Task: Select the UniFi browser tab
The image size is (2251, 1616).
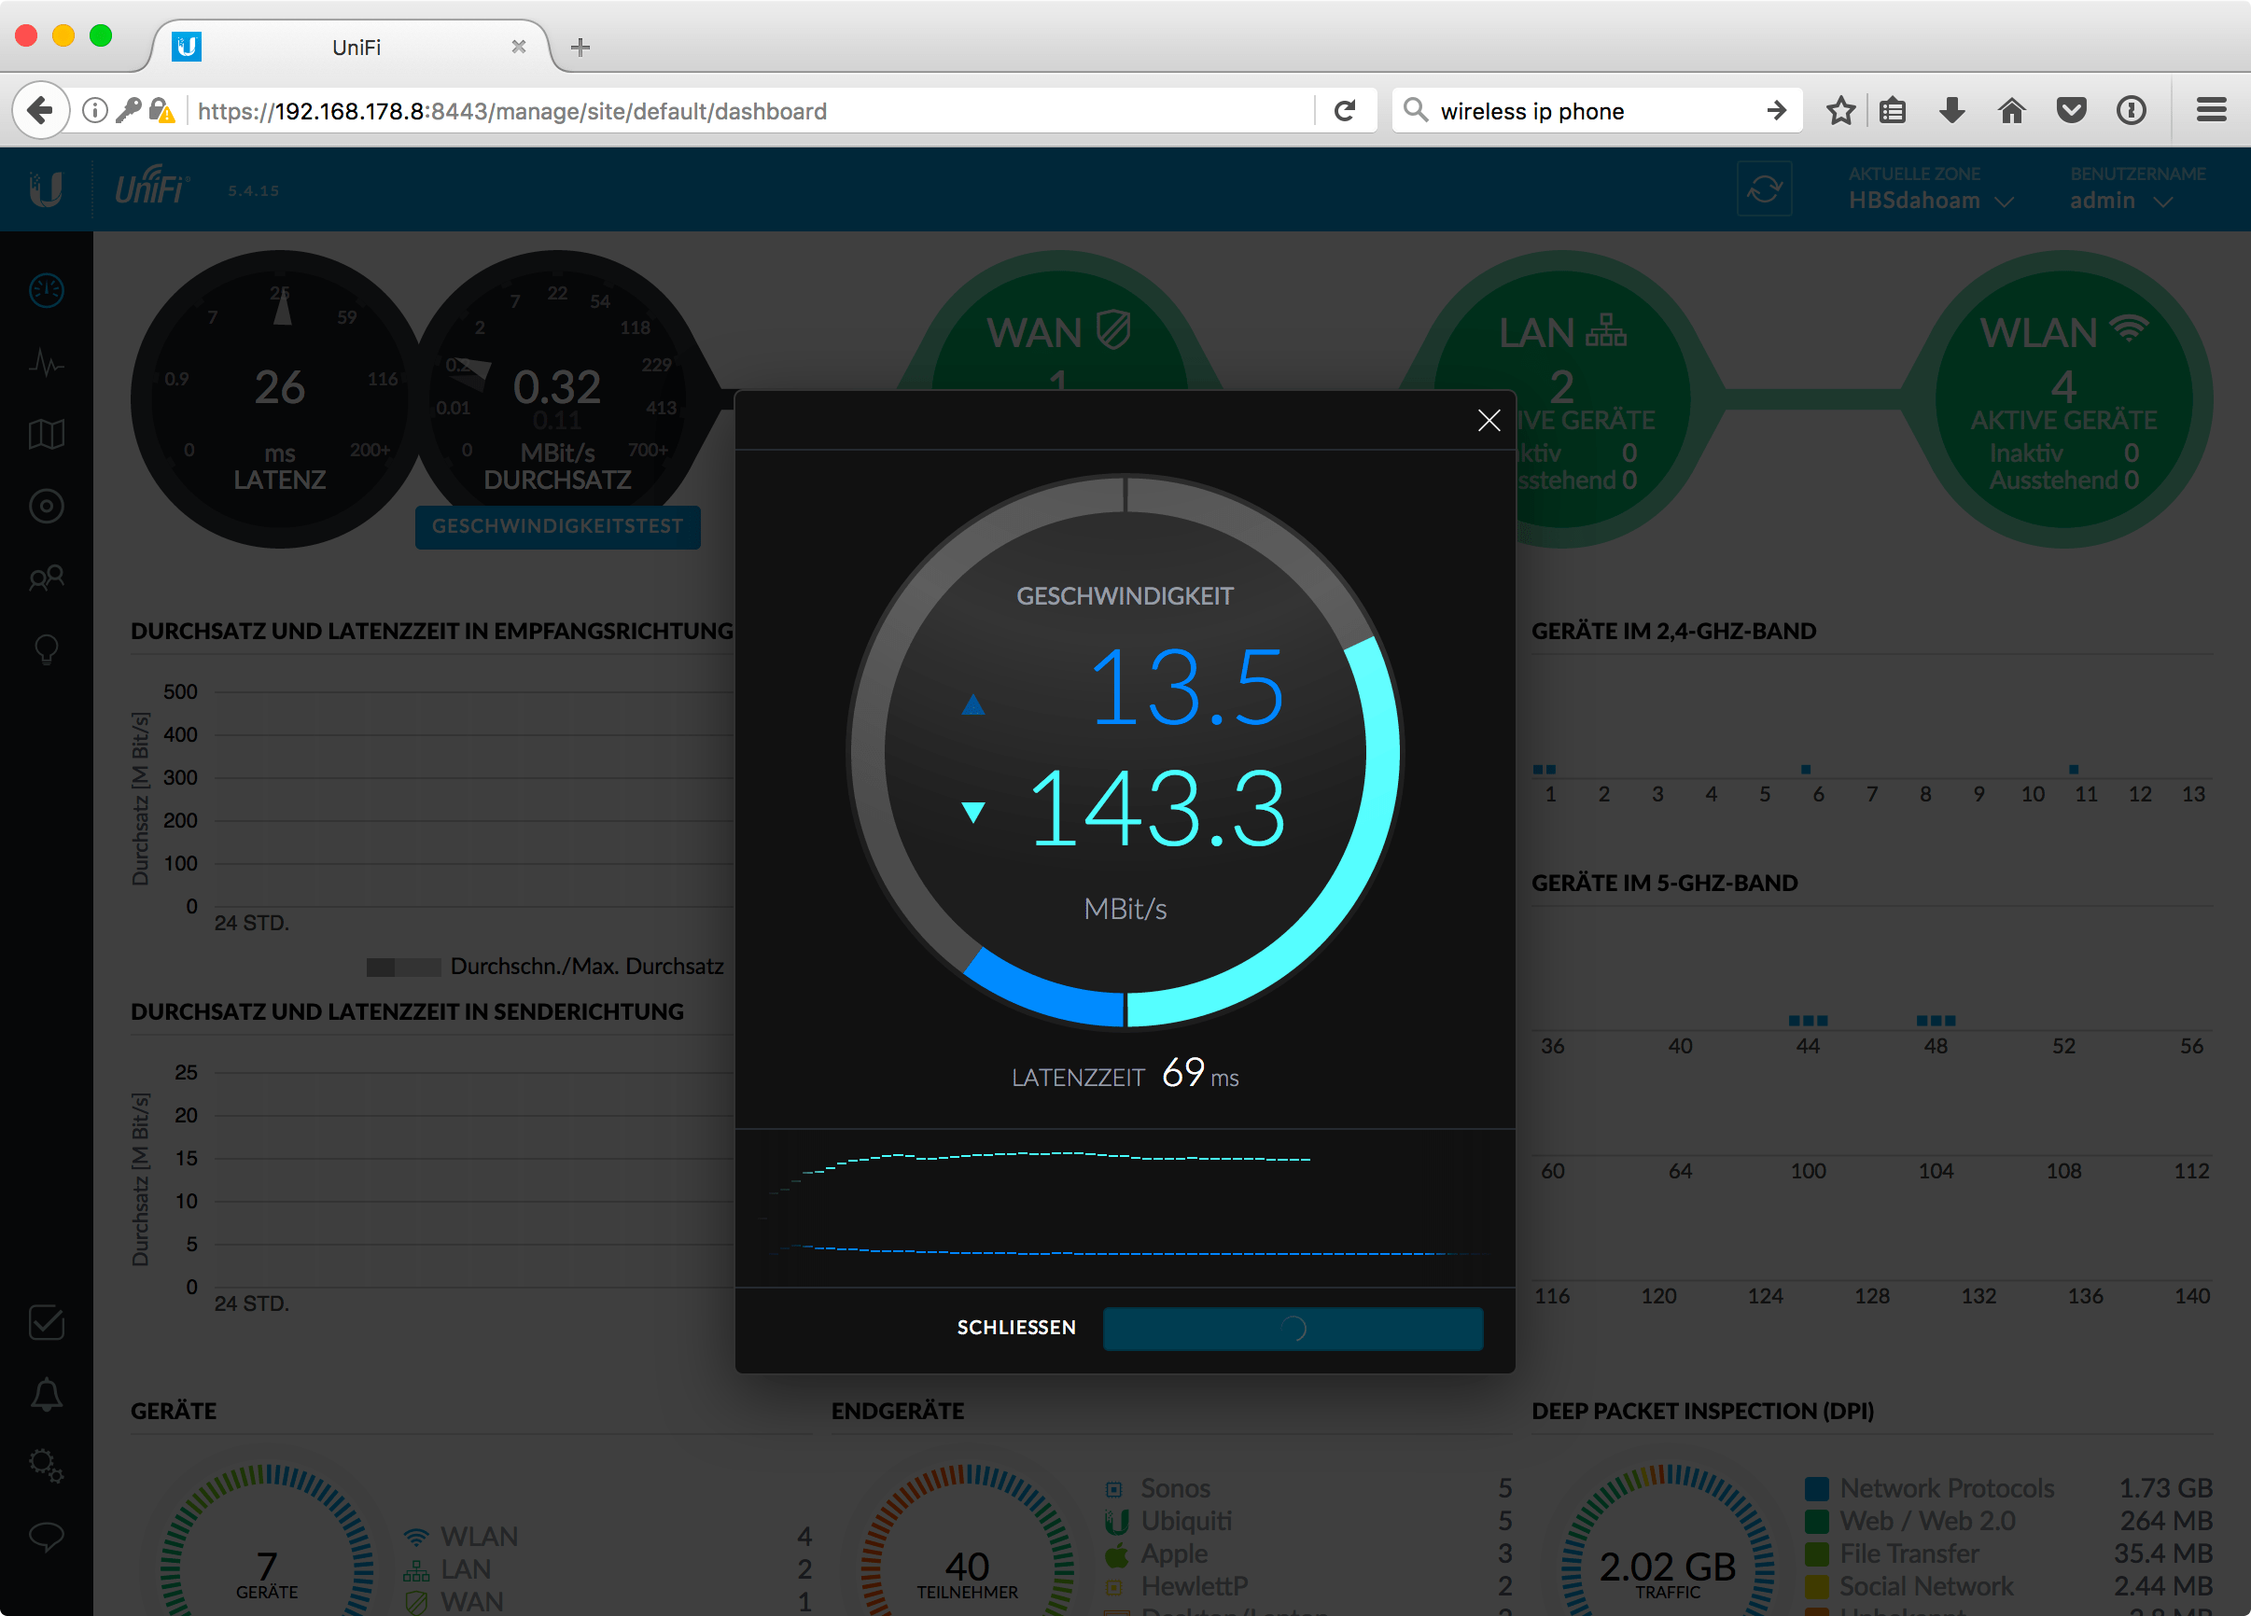Action: pos(353,47)
